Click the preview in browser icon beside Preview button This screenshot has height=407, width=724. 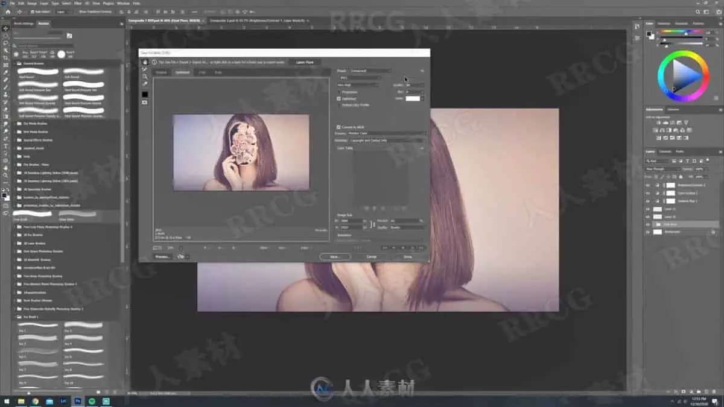[x=180, y=256]
